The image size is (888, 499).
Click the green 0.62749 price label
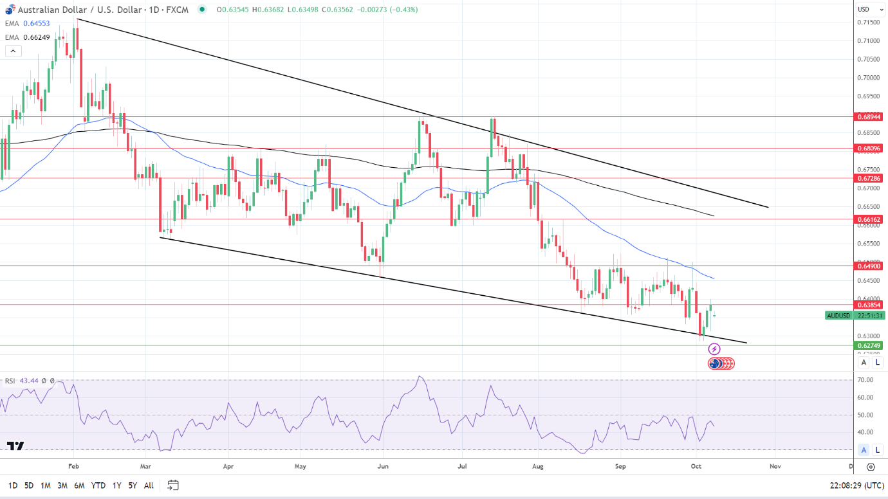(869, 345)
